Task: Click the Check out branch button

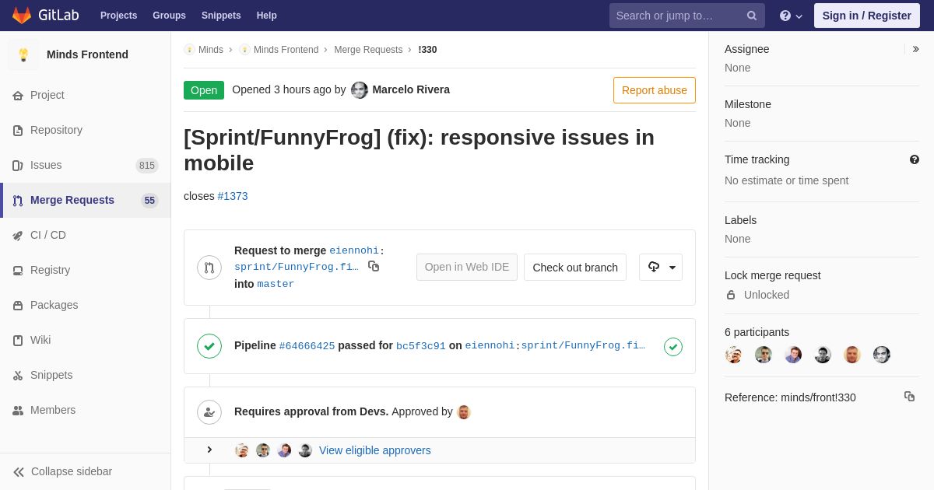Action: [x=575, y=268]
